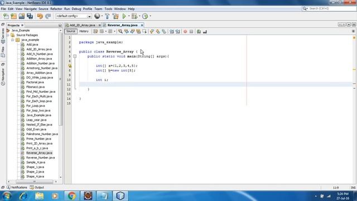Click the Previous Bookmark icon

152,31
